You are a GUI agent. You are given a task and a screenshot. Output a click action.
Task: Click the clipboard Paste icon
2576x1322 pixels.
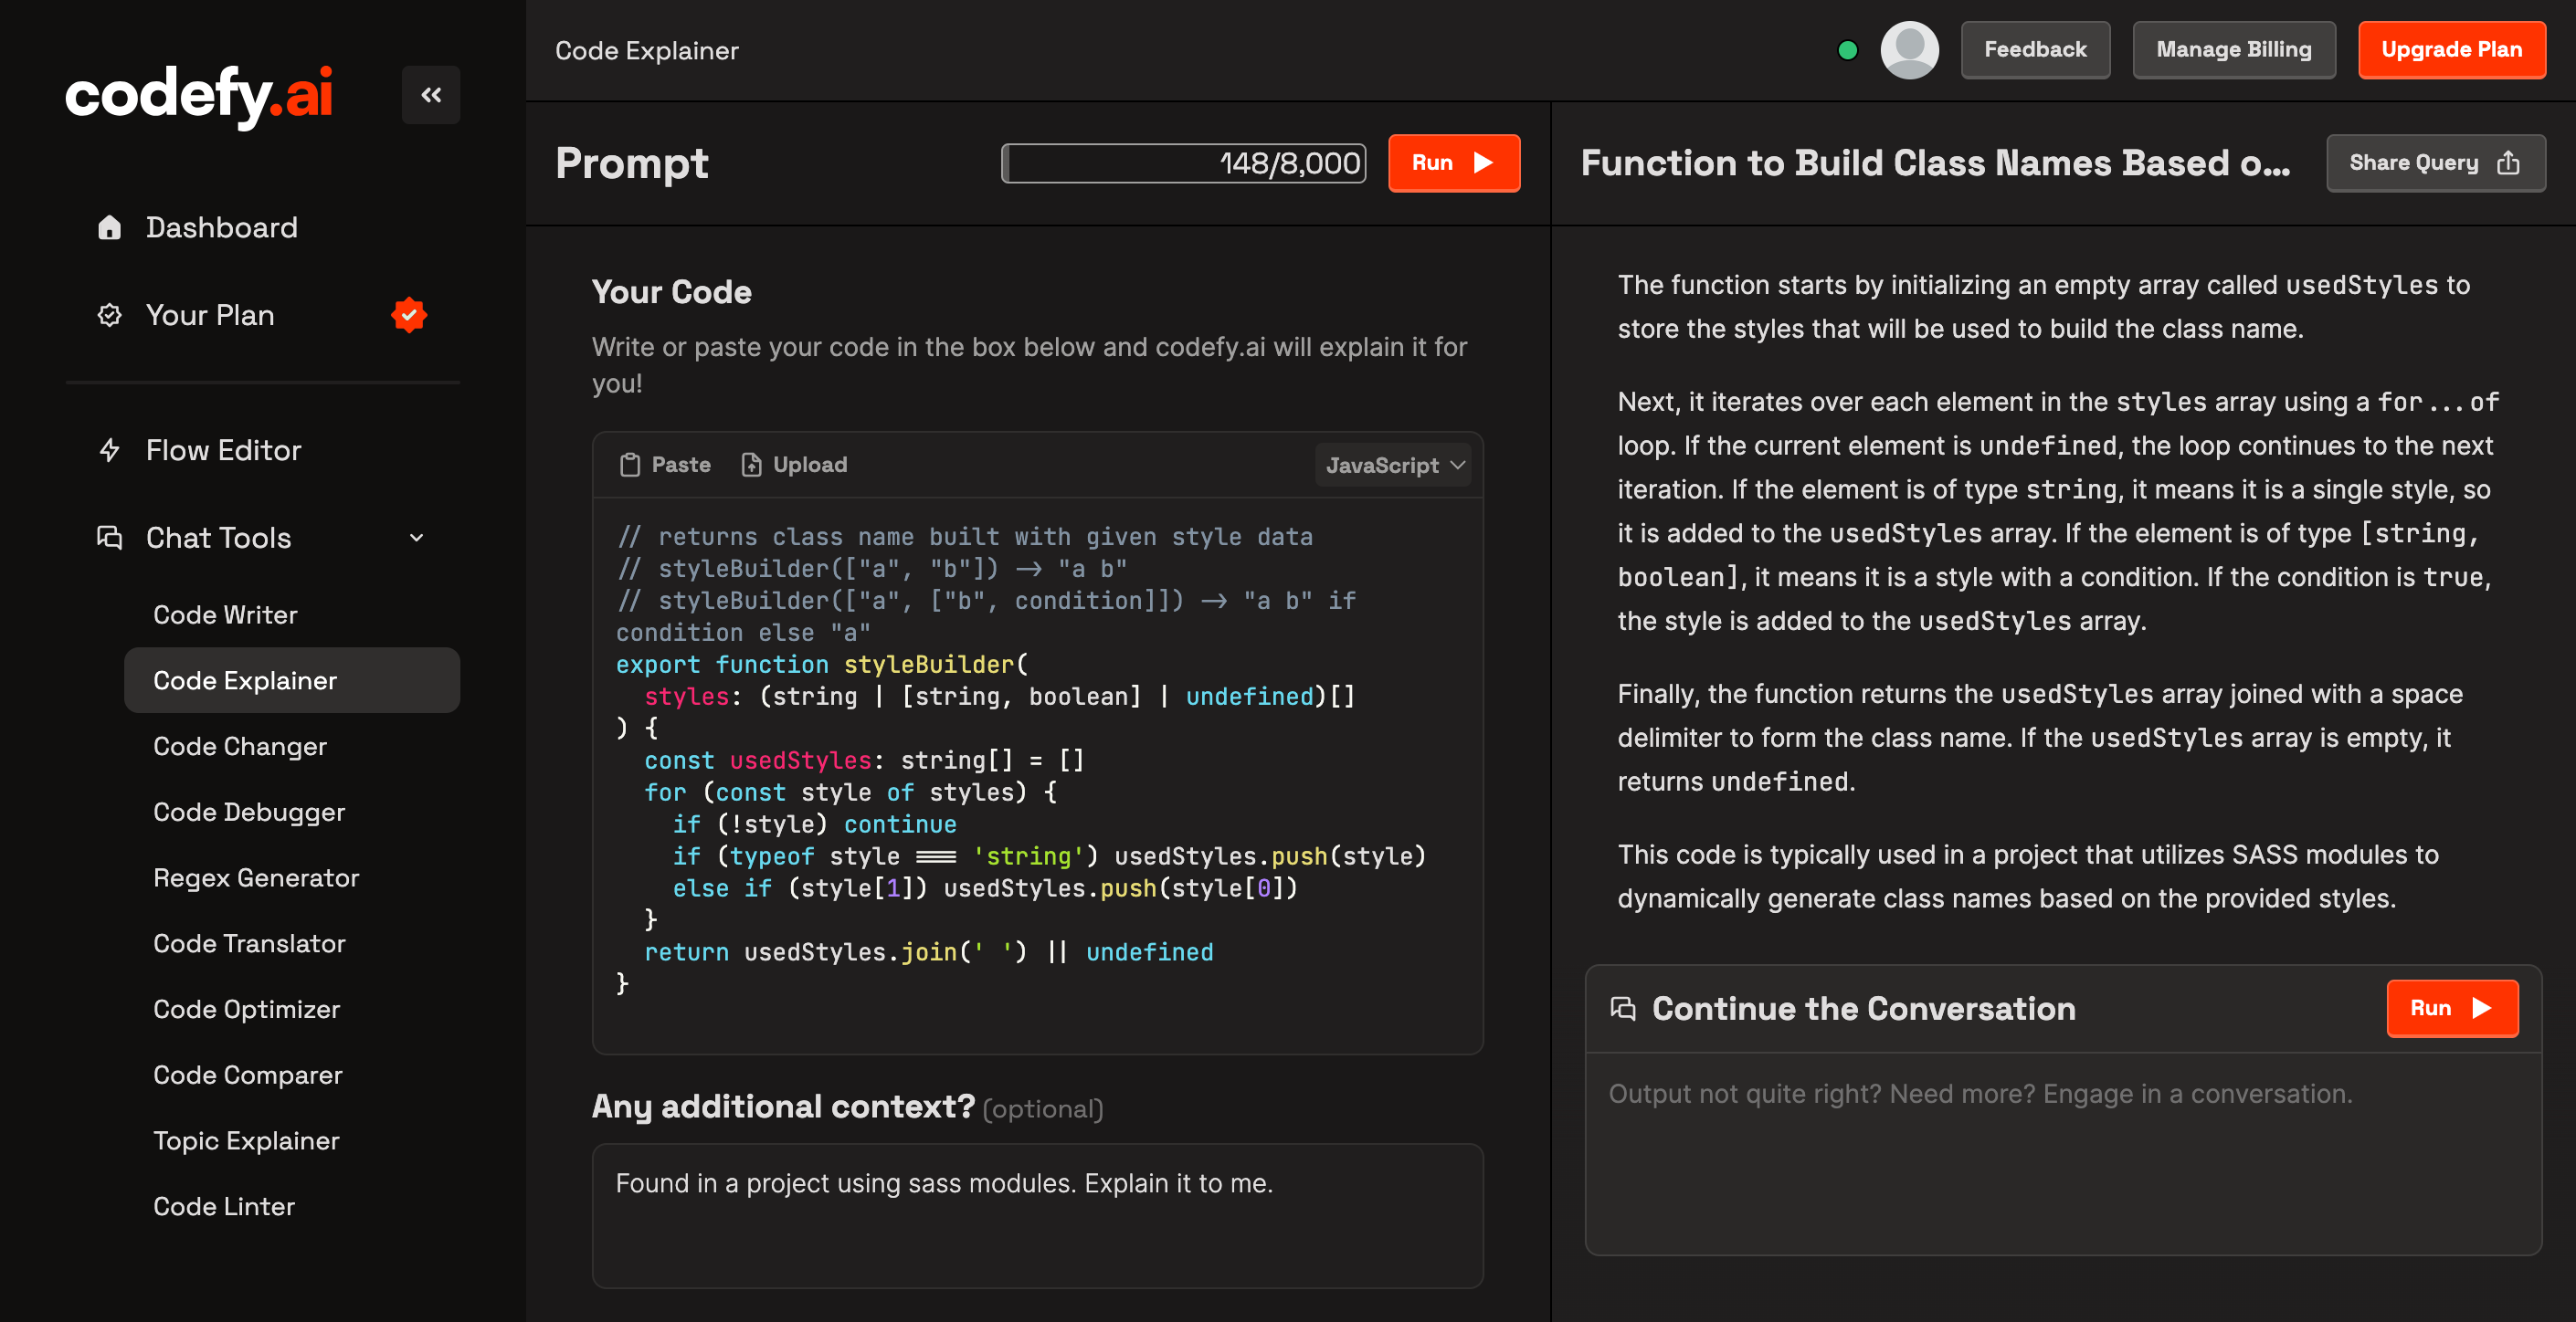[630, 465]
